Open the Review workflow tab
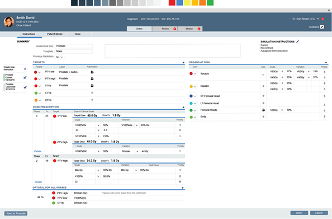The width and height of the screenshot is (332, 219). 165,29
